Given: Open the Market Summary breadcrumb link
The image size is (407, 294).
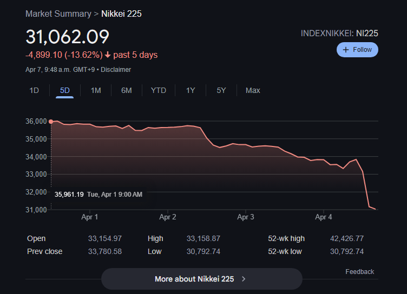Looking at the screenshot, I should (58, 14).
